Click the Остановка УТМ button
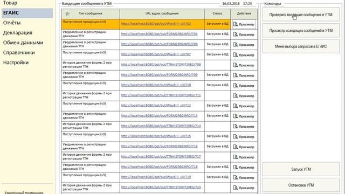345x194 pixels. [x=301, y=185]
